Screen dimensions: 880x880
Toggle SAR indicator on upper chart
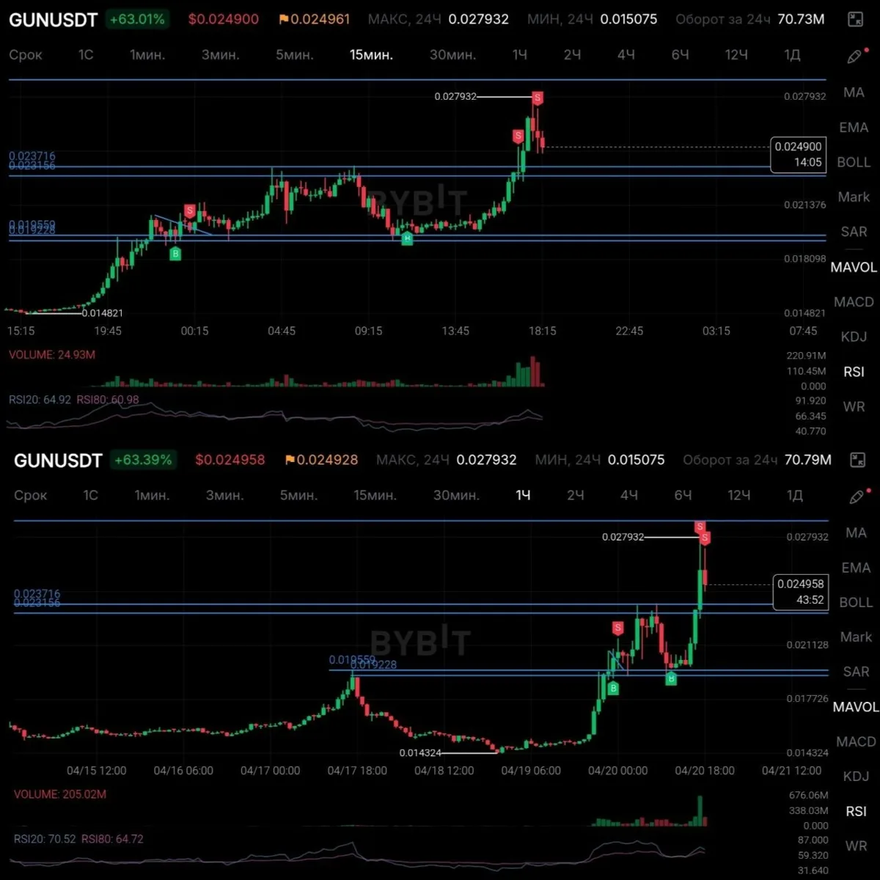pyautogui.click(x=854, y=232)
